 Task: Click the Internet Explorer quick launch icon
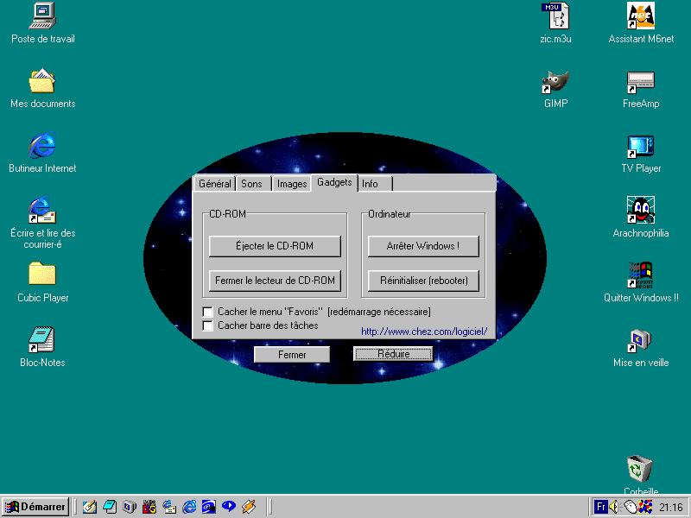pos(189,507)
